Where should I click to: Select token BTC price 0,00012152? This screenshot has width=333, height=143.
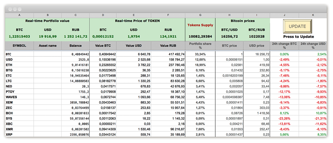click(x=103, y=36)
